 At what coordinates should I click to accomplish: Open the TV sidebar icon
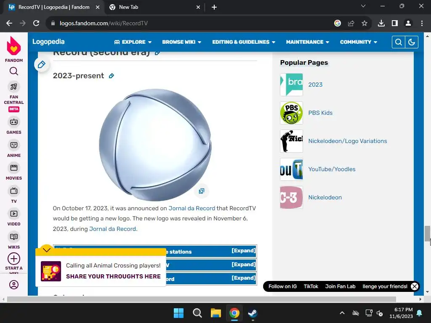(x=14, y=191)
